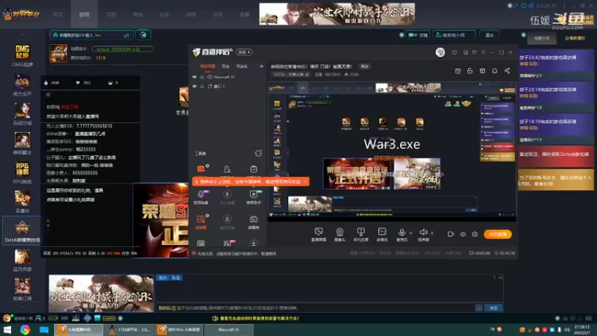Add the 多媒体 multimedia source

tap(382, 234)
